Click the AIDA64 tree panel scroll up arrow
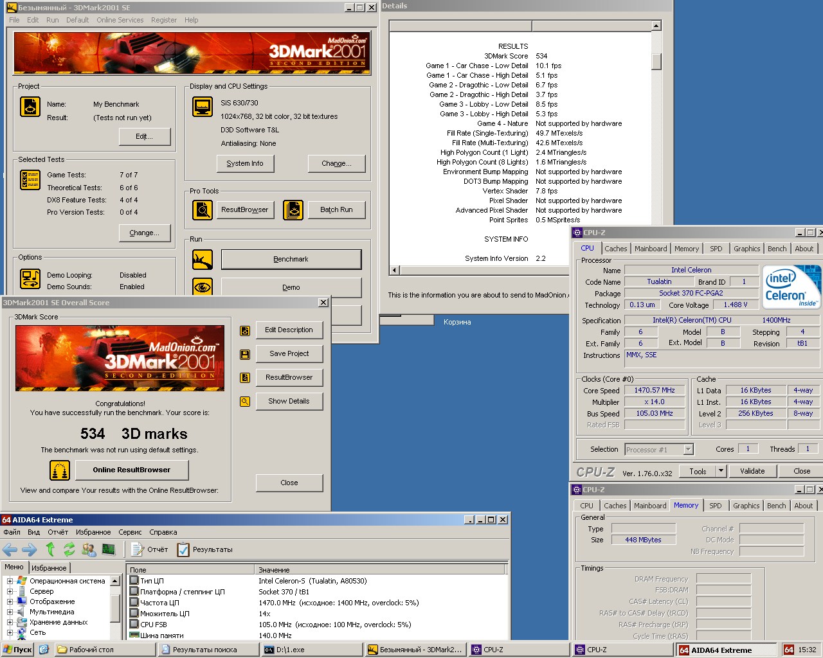This screenshot has width=823, height=658. click(115, 581)
